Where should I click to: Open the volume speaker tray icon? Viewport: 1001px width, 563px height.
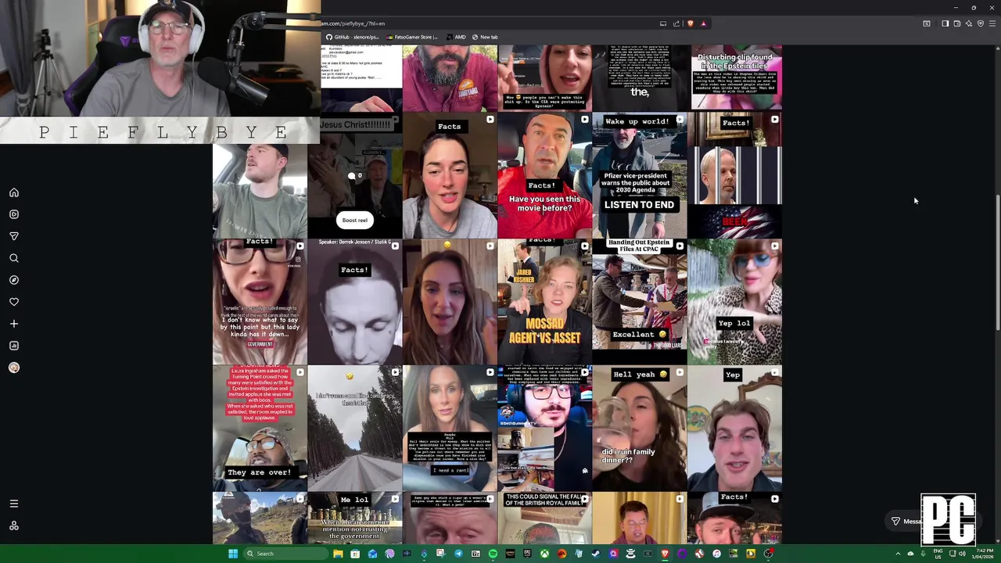tap(961, 554)
